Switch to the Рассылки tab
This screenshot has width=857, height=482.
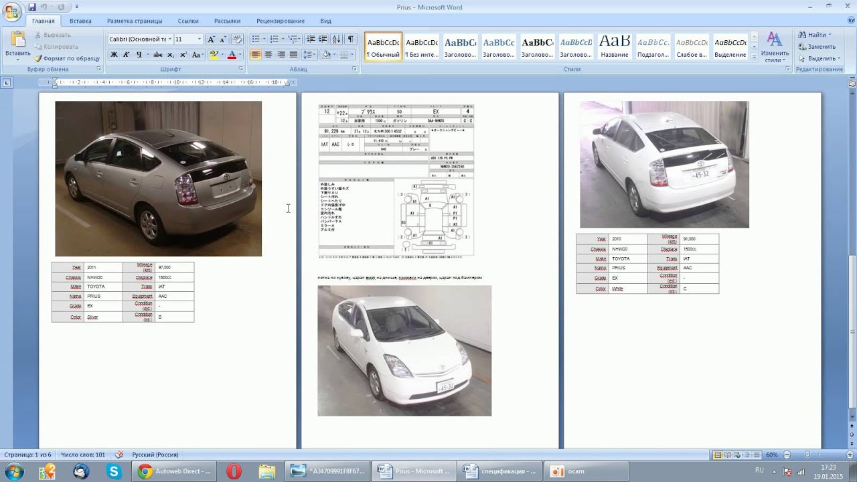click(x=228, y=21)
